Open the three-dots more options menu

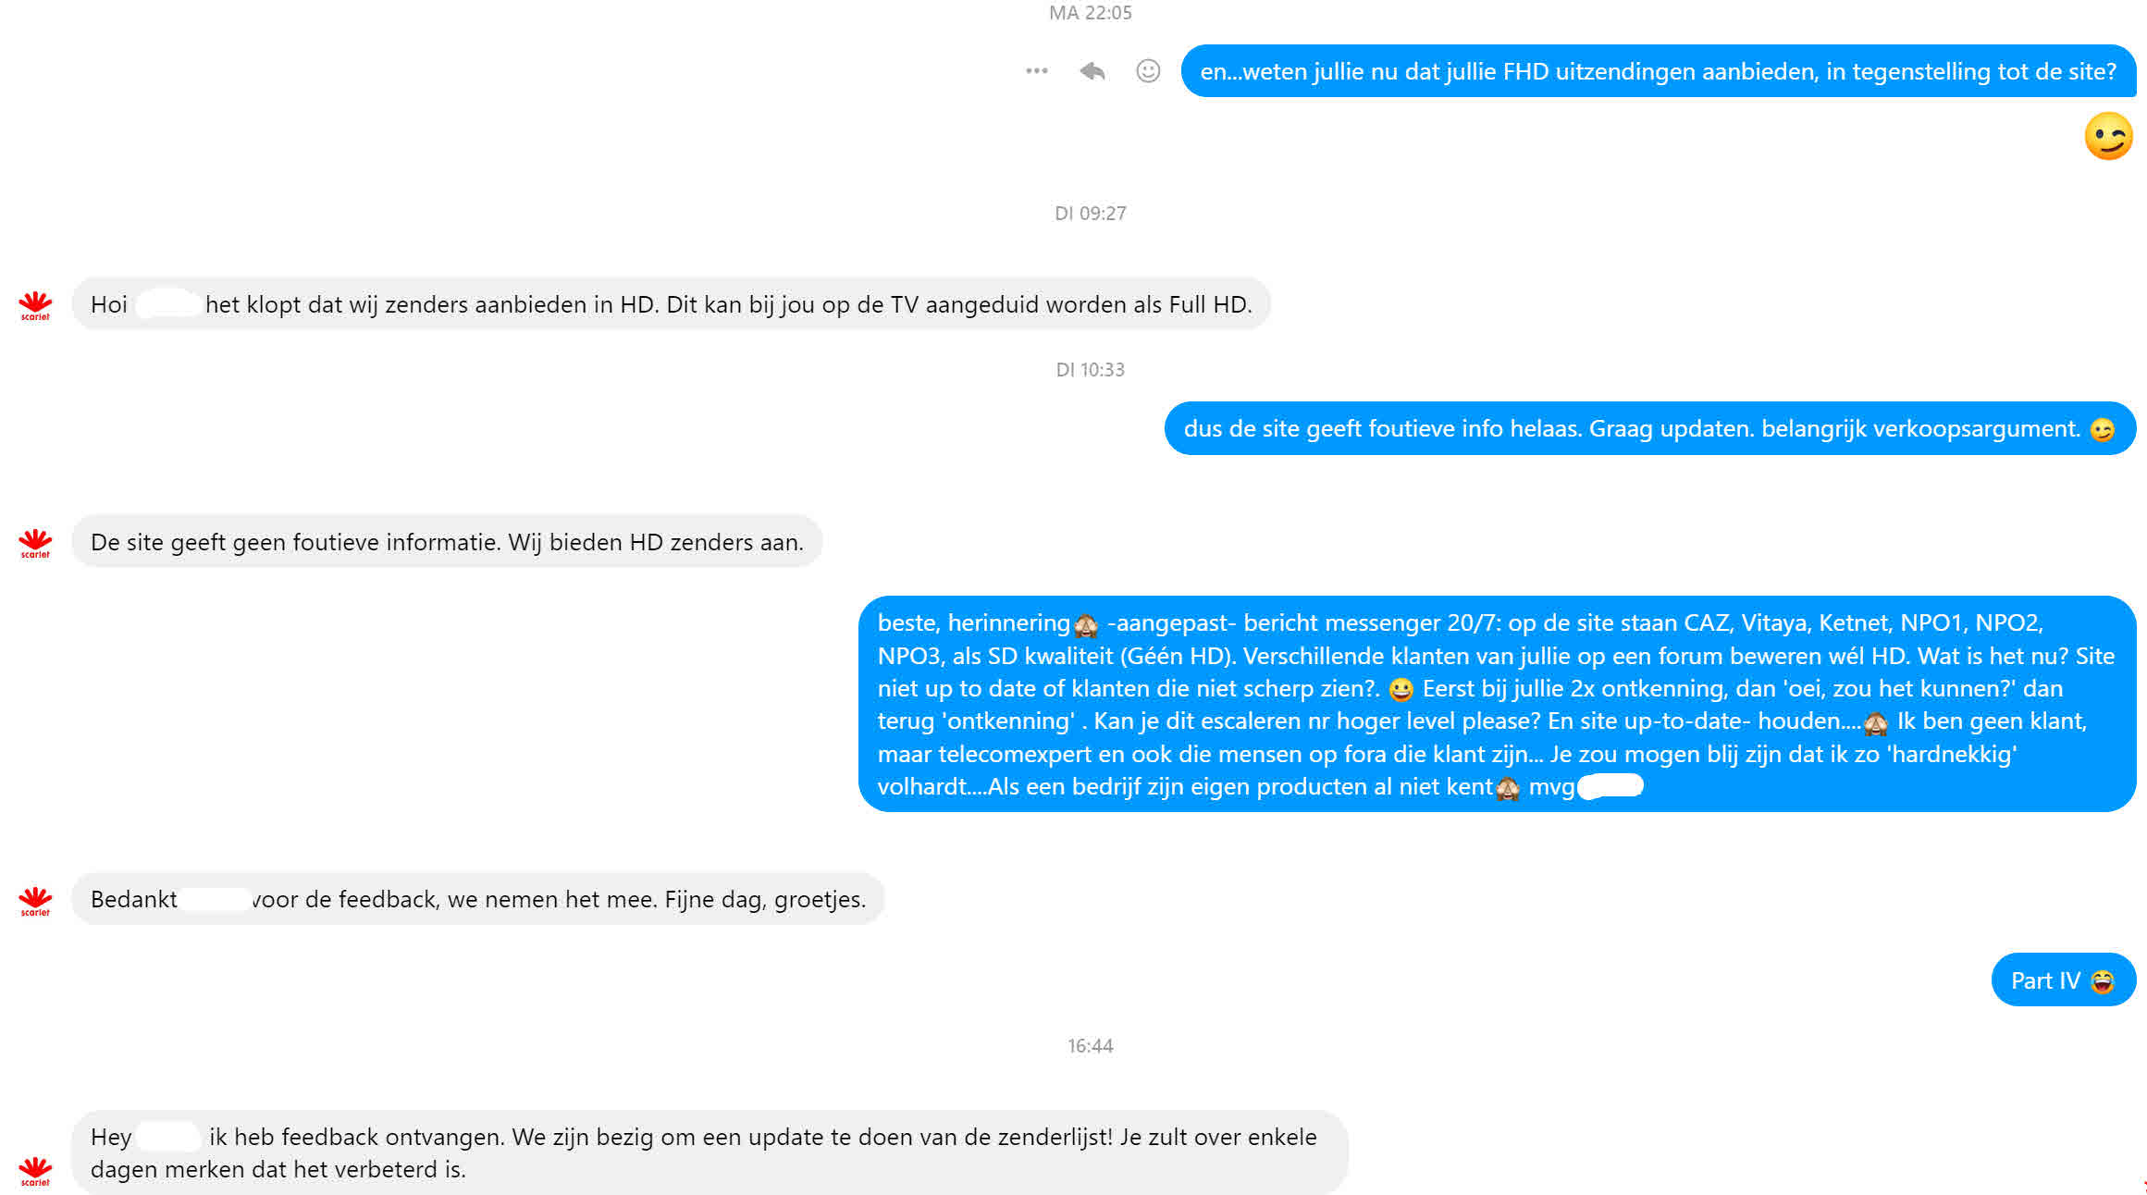1036,71
